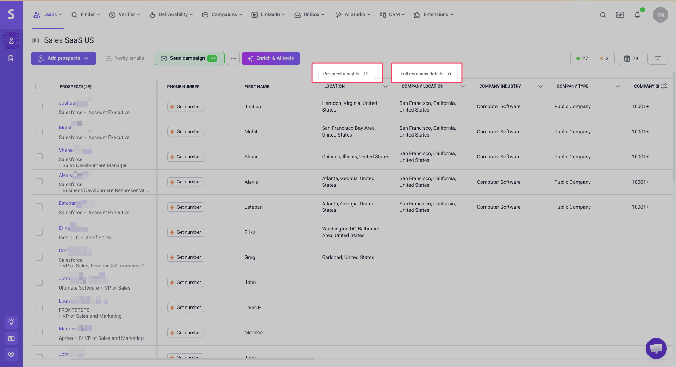Open the prospects sidebar icon

(11, 41)
